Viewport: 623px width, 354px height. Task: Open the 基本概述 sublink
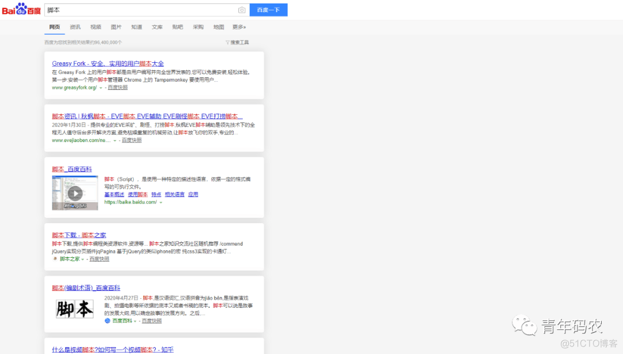pos(114,195)
